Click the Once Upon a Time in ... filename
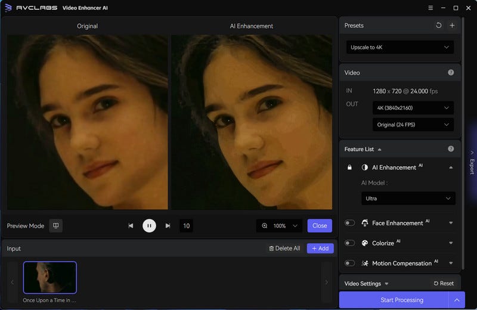 tap(49, 300)
